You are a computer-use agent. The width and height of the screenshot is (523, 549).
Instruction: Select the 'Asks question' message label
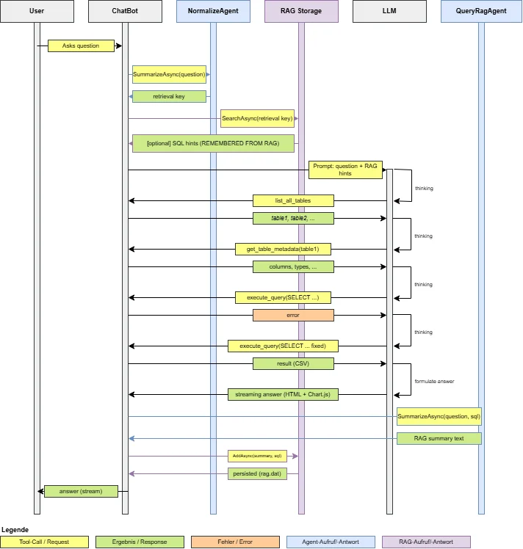81,46
